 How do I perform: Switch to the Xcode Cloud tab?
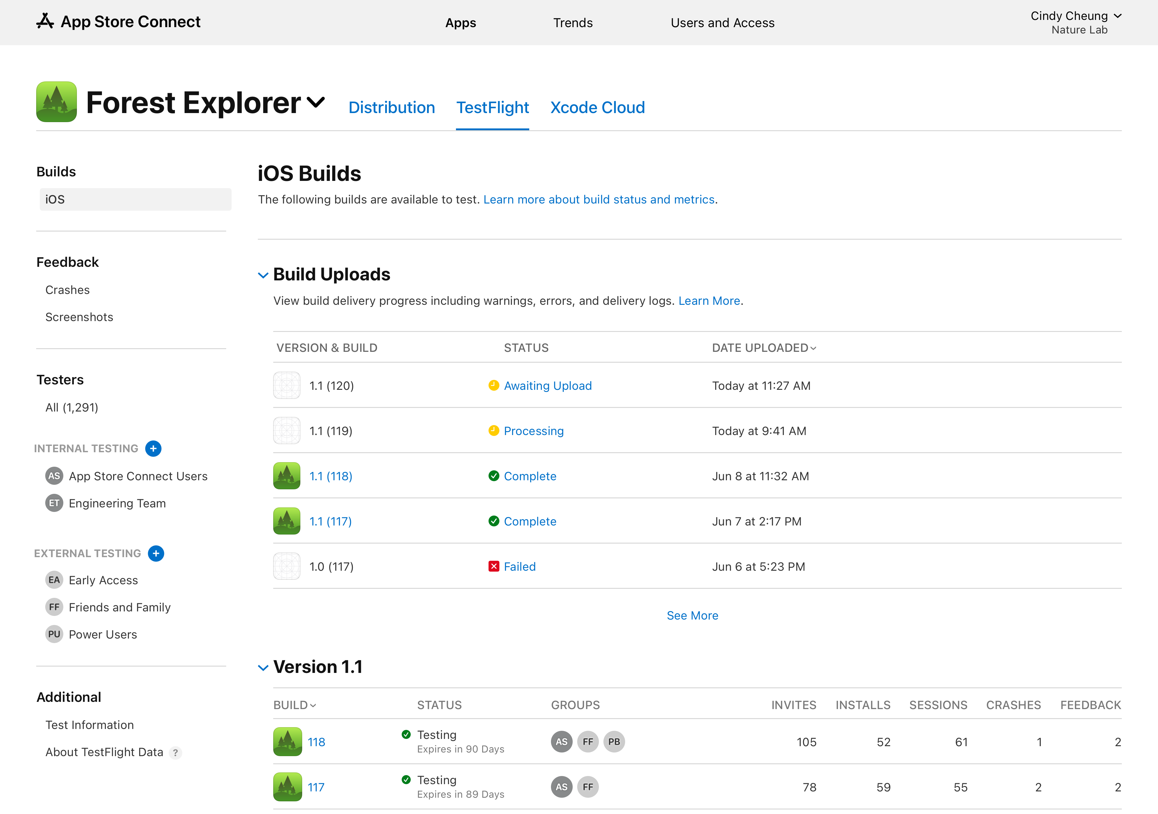coord(597,107)
